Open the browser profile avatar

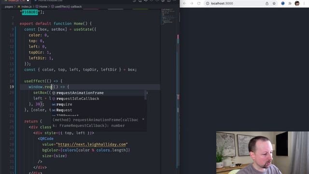[297, 3]
